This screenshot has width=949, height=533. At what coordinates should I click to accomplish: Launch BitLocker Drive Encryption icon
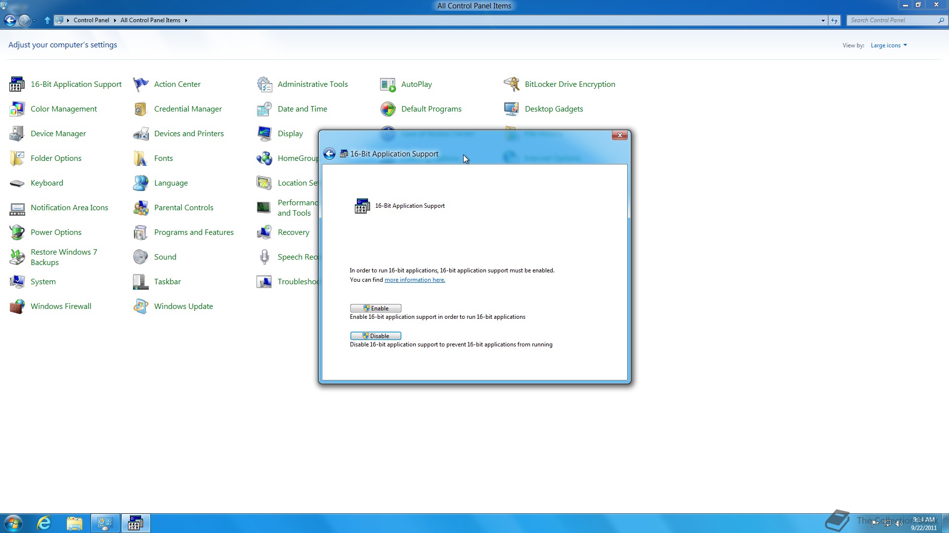point(512,84)
